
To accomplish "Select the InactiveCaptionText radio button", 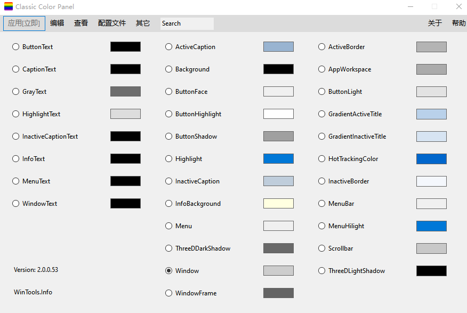I will click(15, 137).
